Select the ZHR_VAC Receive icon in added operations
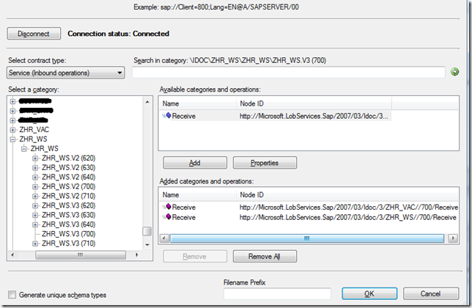472x308 pixels. (167, 207)
